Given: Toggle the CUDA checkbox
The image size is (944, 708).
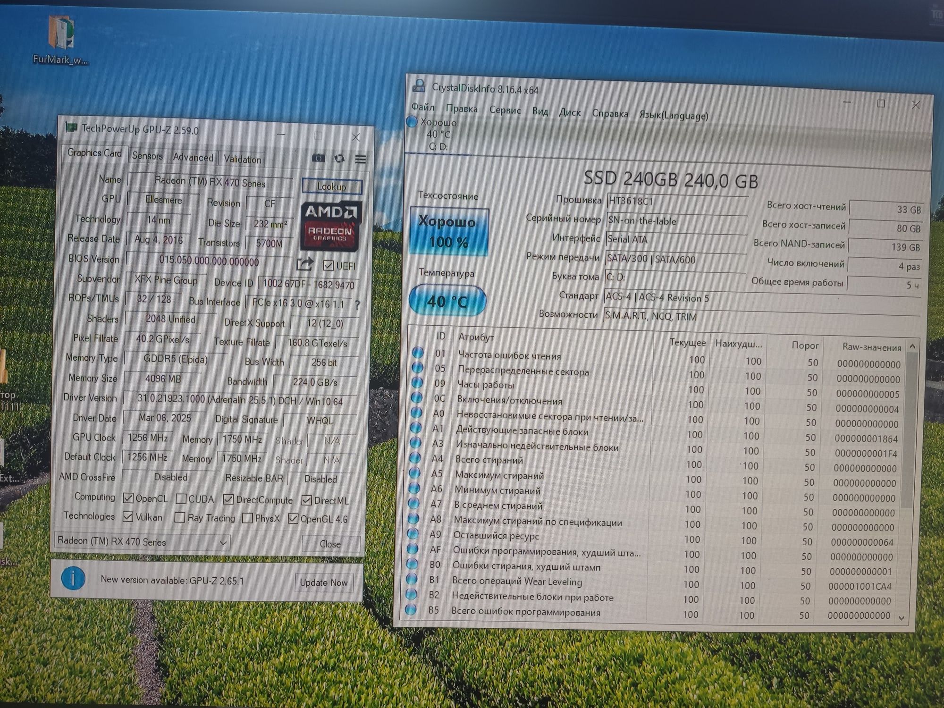Looking at the screenshot, I should point(181,498).
